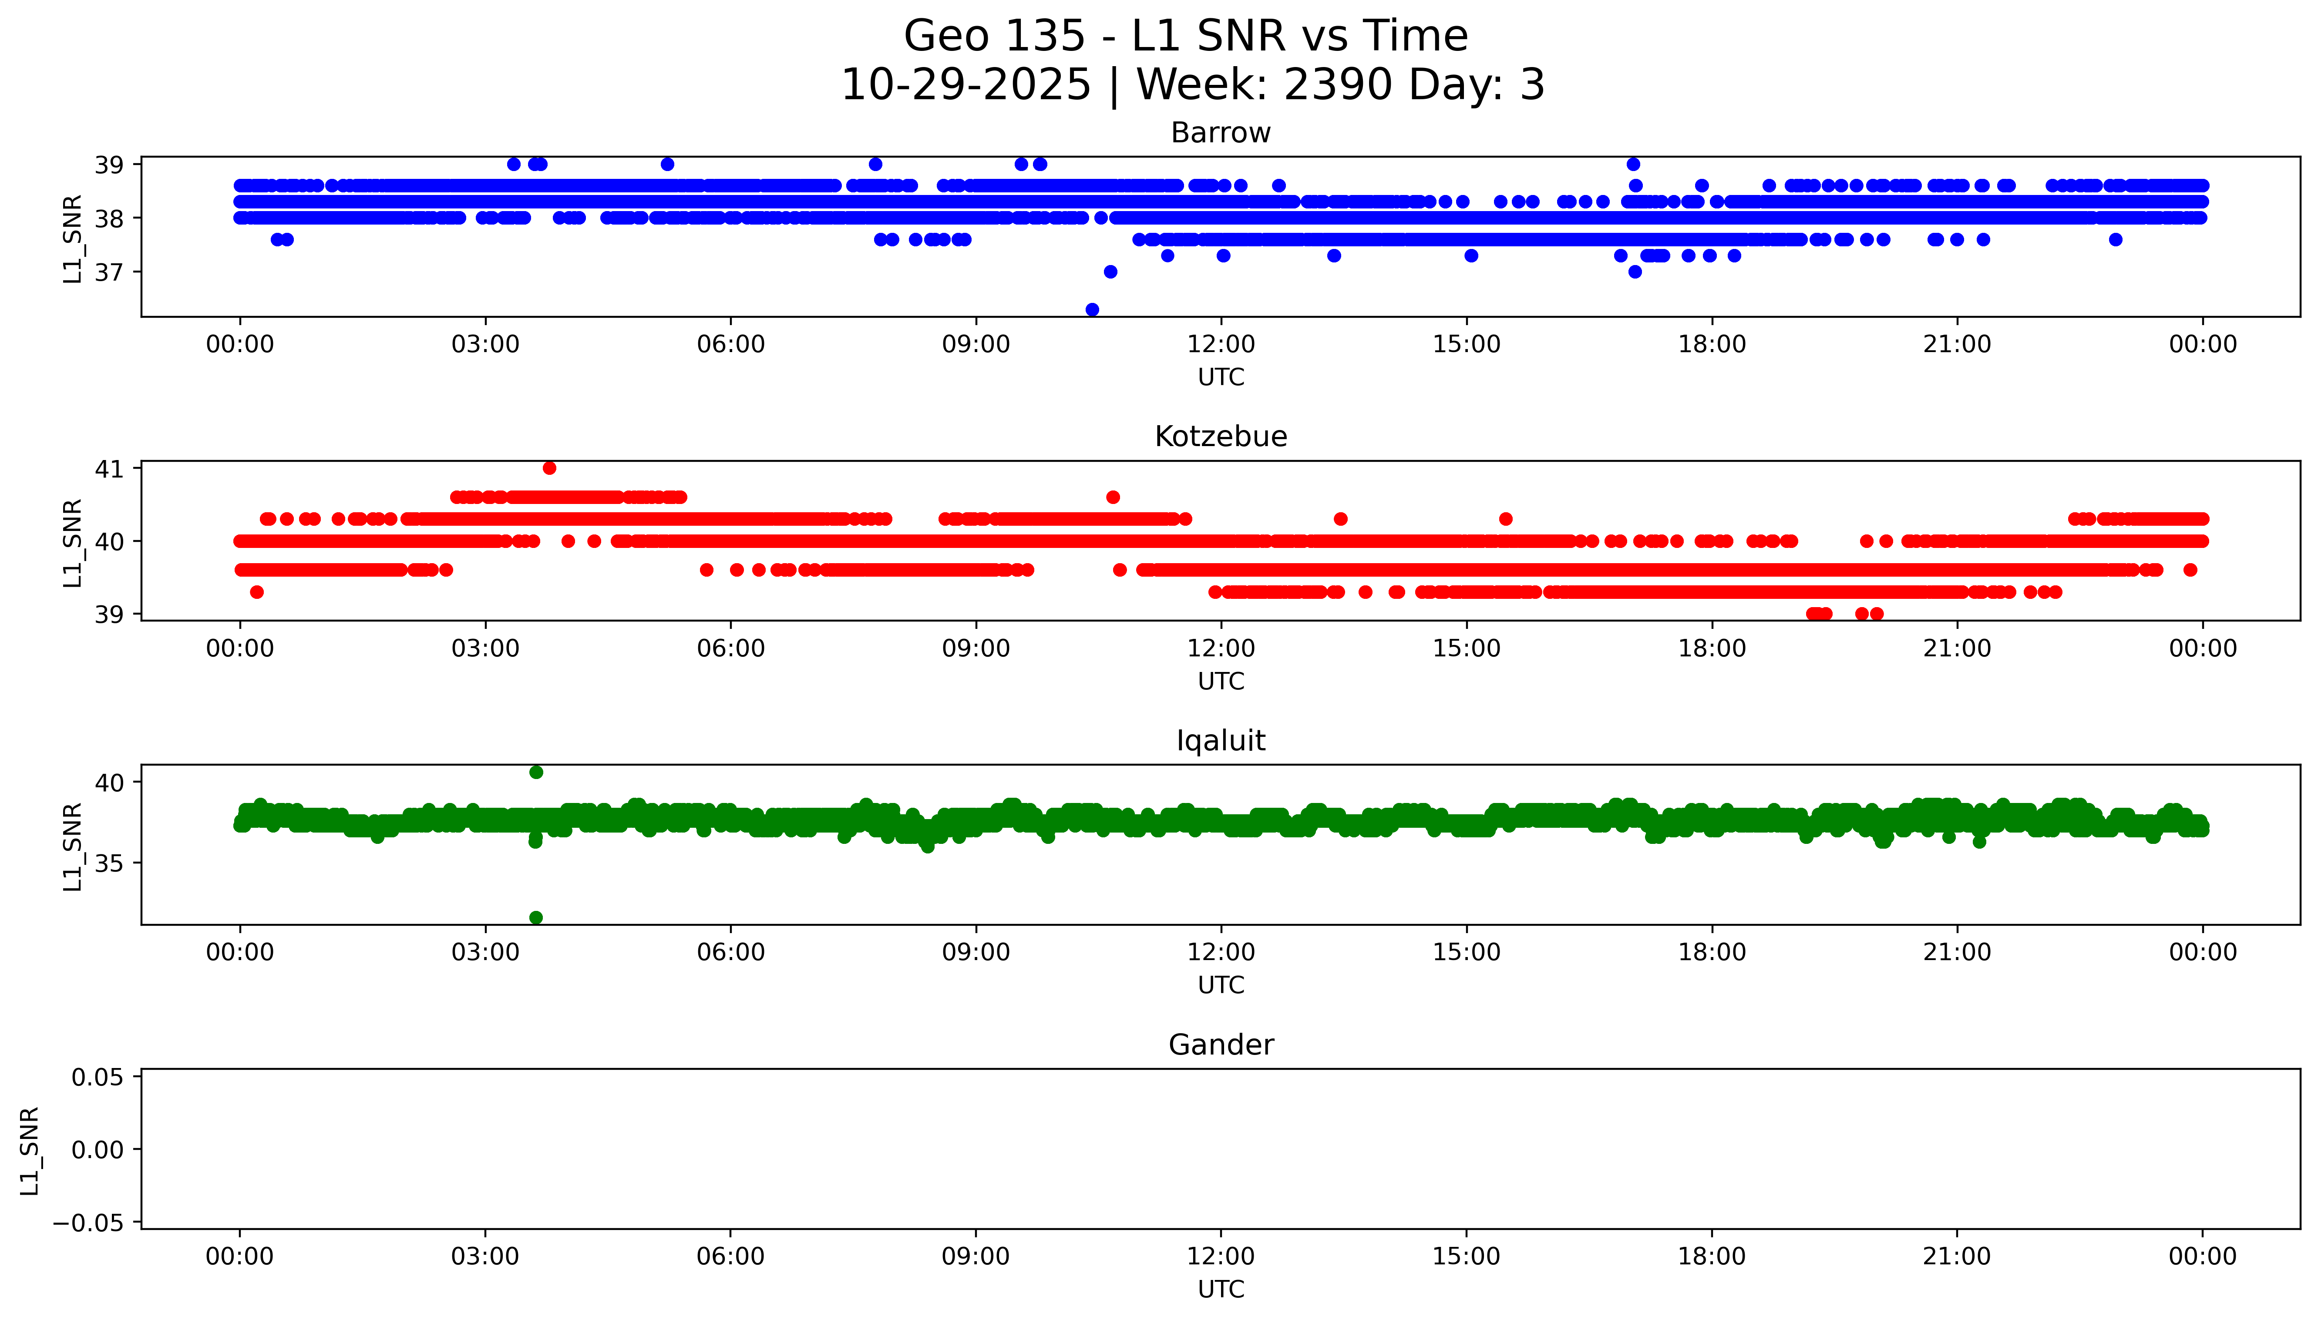The height and width of the screenshot is (1320, 2318).
Task: Click the 35 y-tick label in Iqaluit plot
Action: [x=109, y=863]
